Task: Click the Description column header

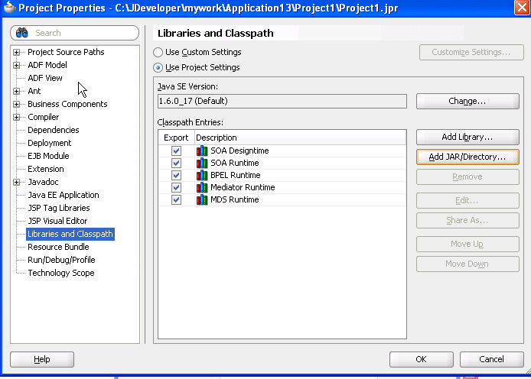Action: pos(301,138)
